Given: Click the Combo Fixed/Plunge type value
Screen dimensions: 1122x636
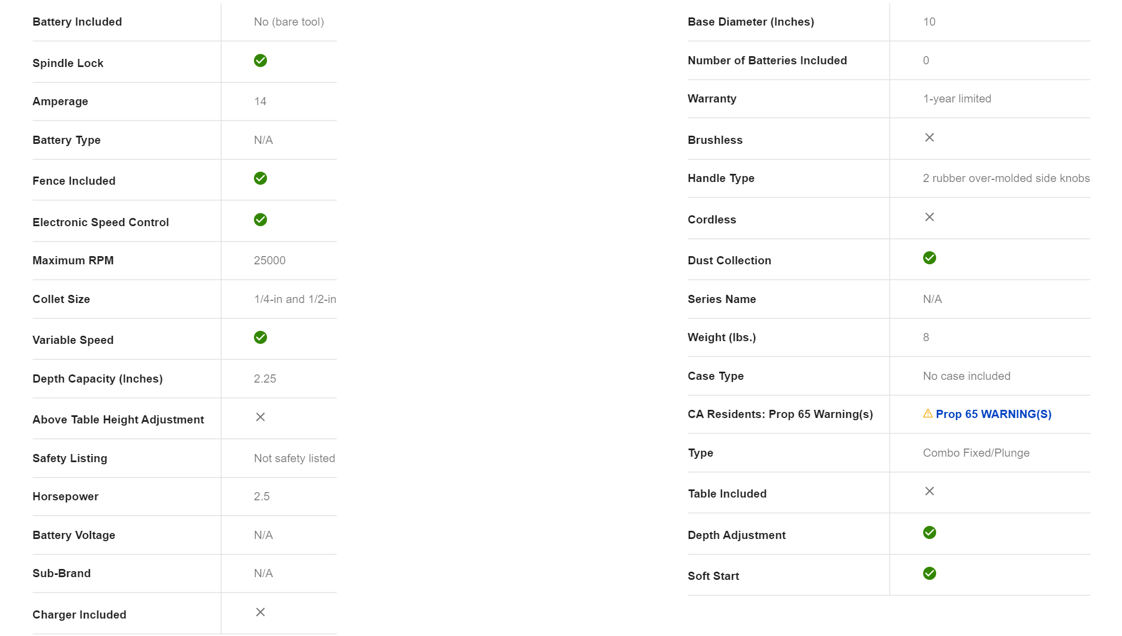Looking at the screenshot, I should tap(976, 453).
